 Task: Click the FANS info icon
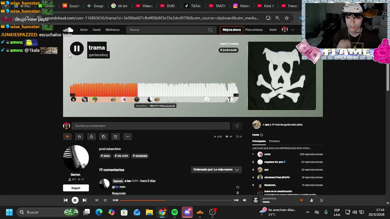[x=261, y=135]
